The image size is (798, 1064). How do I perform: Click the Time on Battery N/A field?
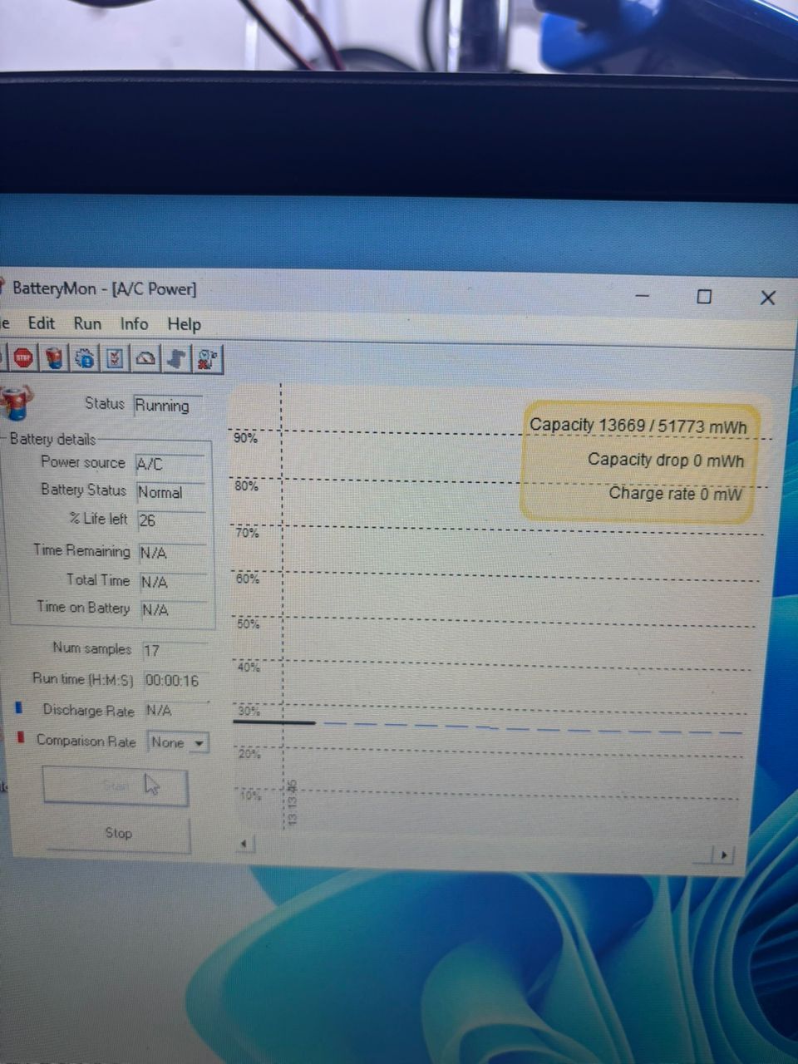[x=174, y=610]
